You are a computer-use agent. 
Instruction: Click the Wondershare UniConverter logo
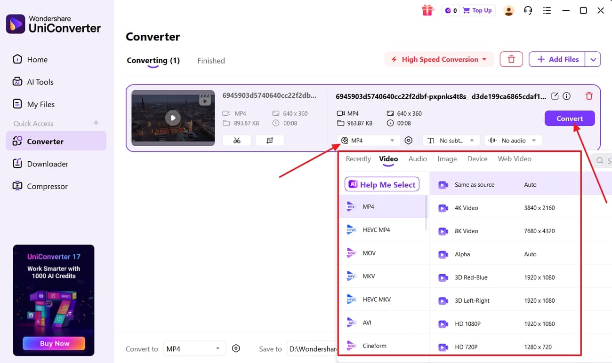tap(53, 24)
